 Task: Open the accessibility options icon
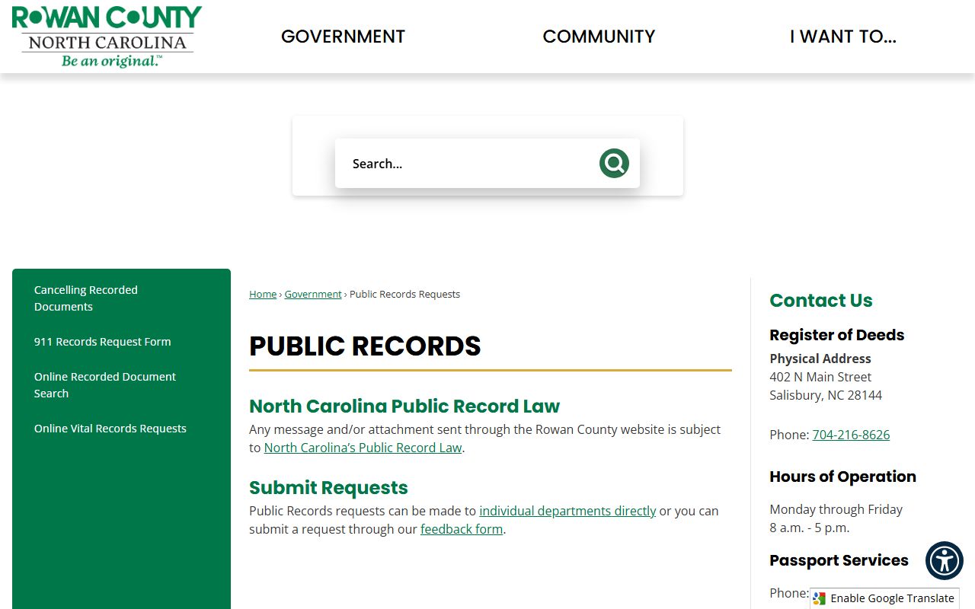click(x=945, y=561)
